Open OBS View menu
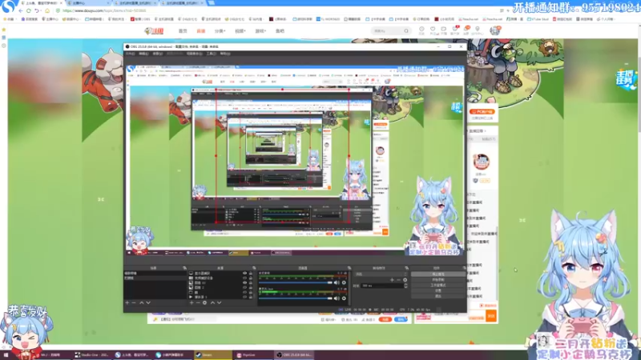The height and width of the screenshot is (360, 641). (x=157, y=54)
